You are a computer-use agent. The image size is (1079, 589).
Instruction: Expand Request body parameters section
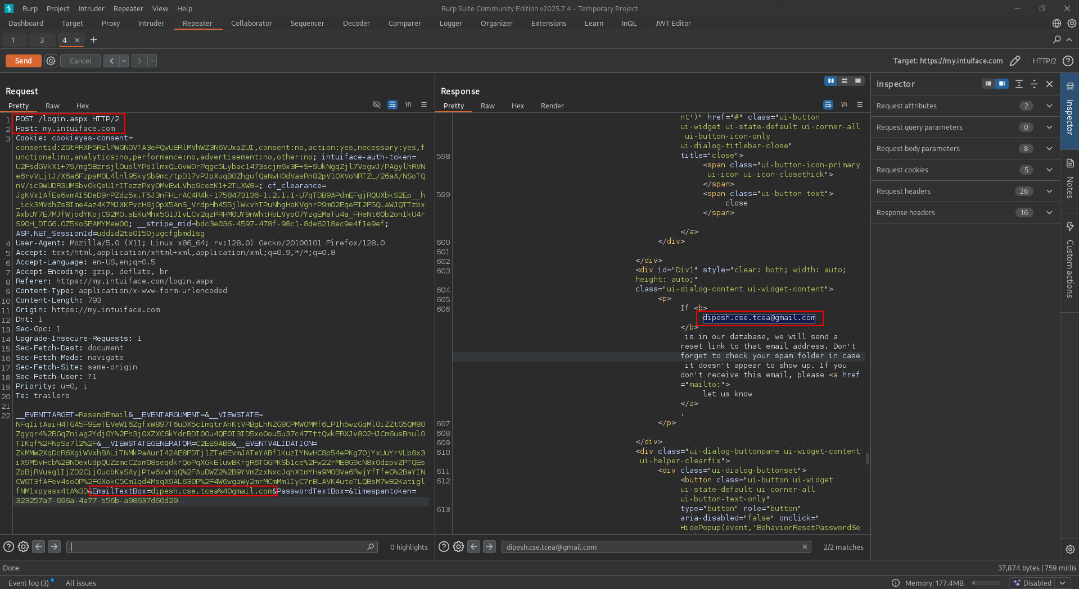pos(1049,149)
